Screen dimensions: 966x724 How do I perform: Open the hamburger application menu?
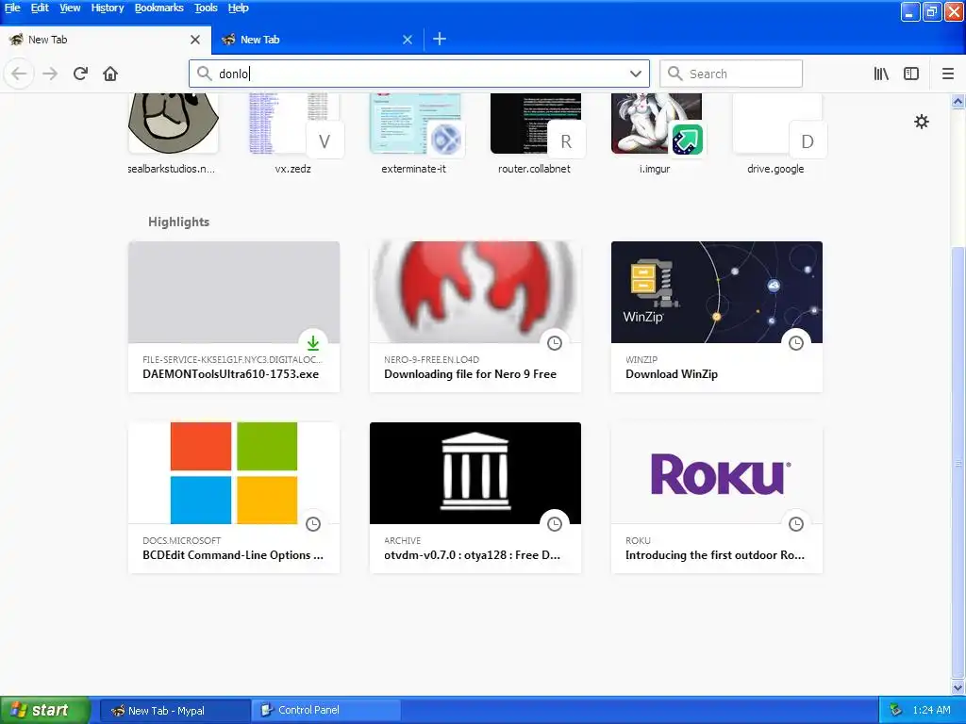tap(948, 74)
